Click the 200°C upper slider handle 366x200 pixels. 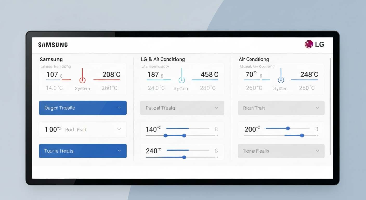(288, 128)
